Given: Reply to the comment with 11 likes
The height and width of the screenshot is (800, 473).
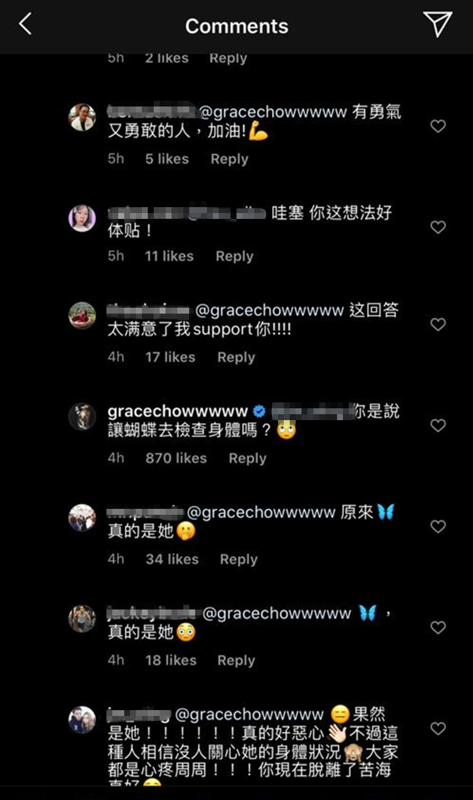Looking at the screenshot, I should [x=234, y=256].
